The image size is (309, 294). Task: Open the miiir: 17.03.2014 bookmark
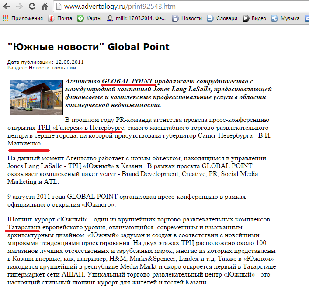[136, 18]
